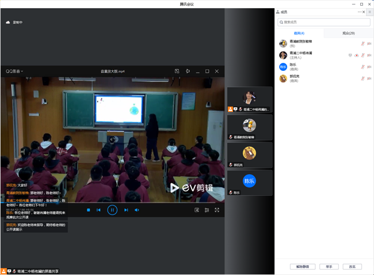
Task: Pause the playing video
Action: click(112, 210)
